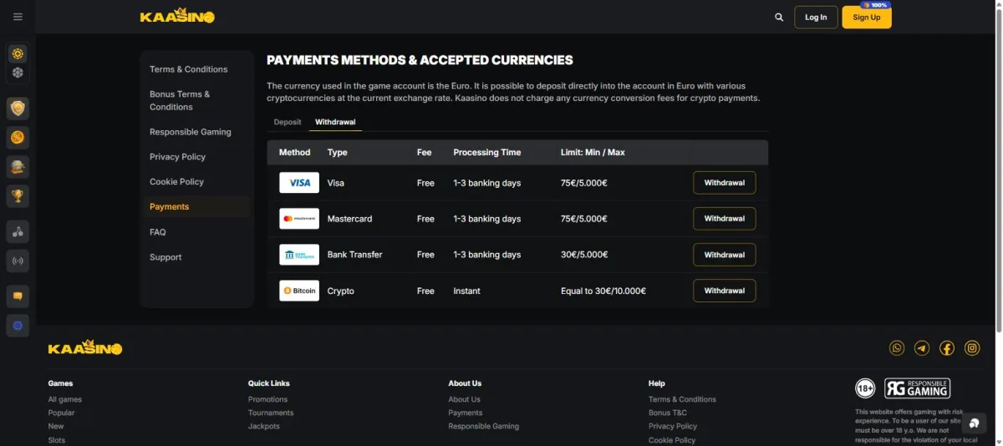Image resolution: width=1003 pixels, height=446 pixels.
Task: Click the search magnifier icon
Action: [779, 17]
